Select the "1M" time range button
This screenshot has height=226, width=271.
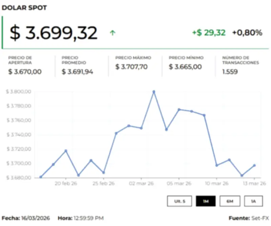[206, 201]
